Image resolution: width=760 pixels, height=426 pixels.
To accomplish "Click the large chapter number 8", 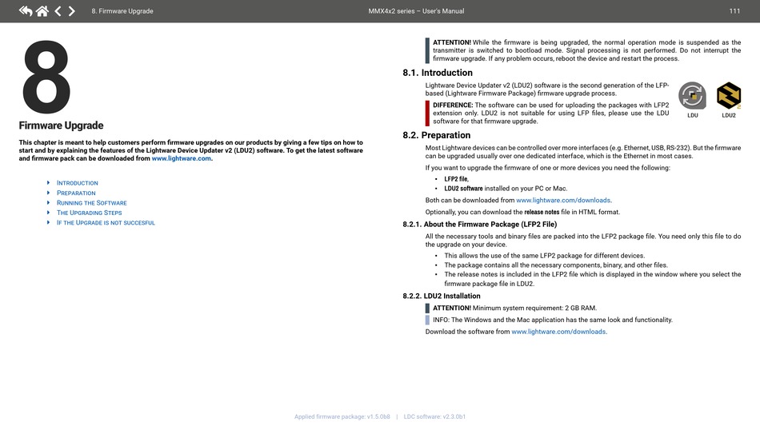I will (46, 77).
